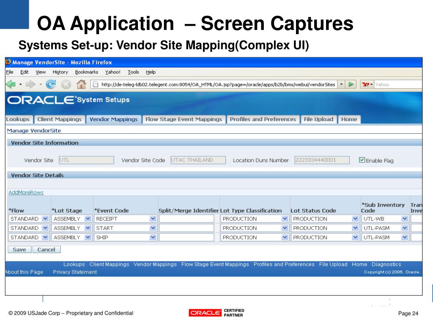Click the Firefox Back arrow button
Screen dimensions: 433x324
(x=11, y=84)
